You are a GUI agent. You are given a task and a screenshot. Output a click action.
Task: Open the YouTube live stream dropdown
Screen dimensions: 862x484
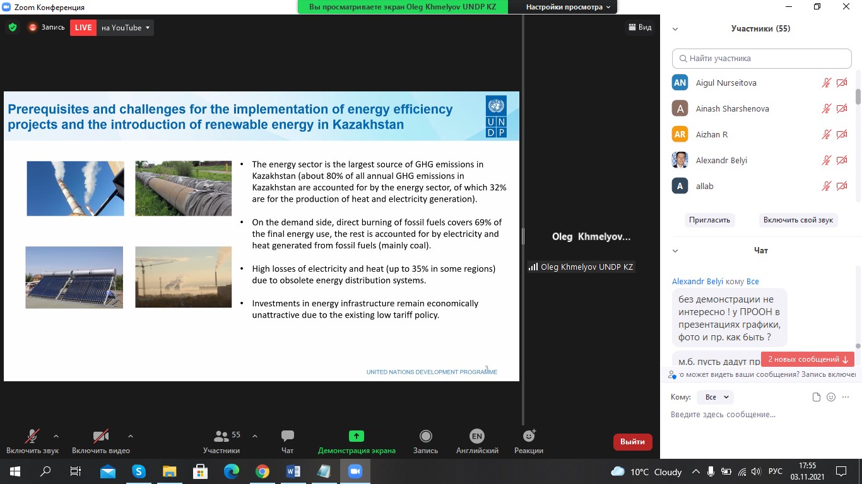coord(126,28)
